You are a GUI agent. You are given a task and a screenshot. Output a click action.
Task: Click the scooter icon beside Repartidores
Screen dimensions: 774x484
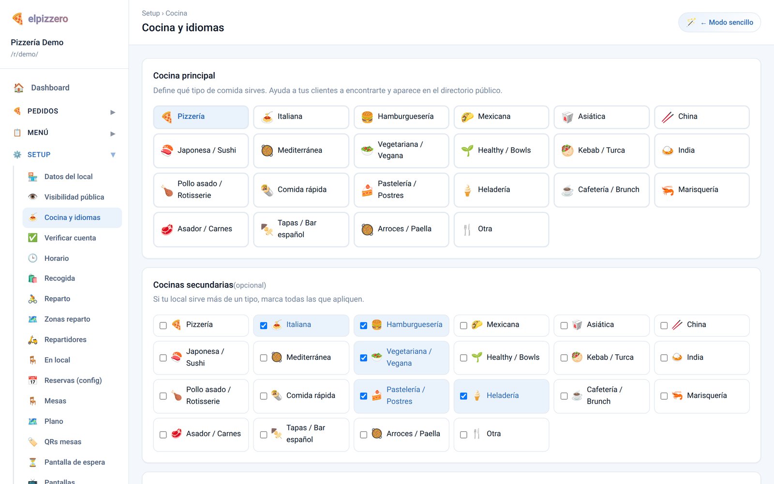tap(33, 340)
